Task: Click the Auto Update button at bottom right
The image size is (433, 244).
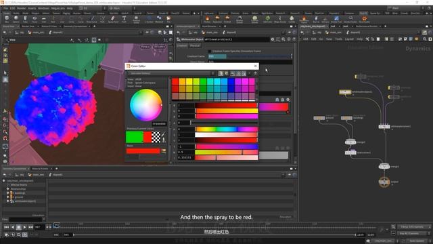Action: tap(417, 241)
